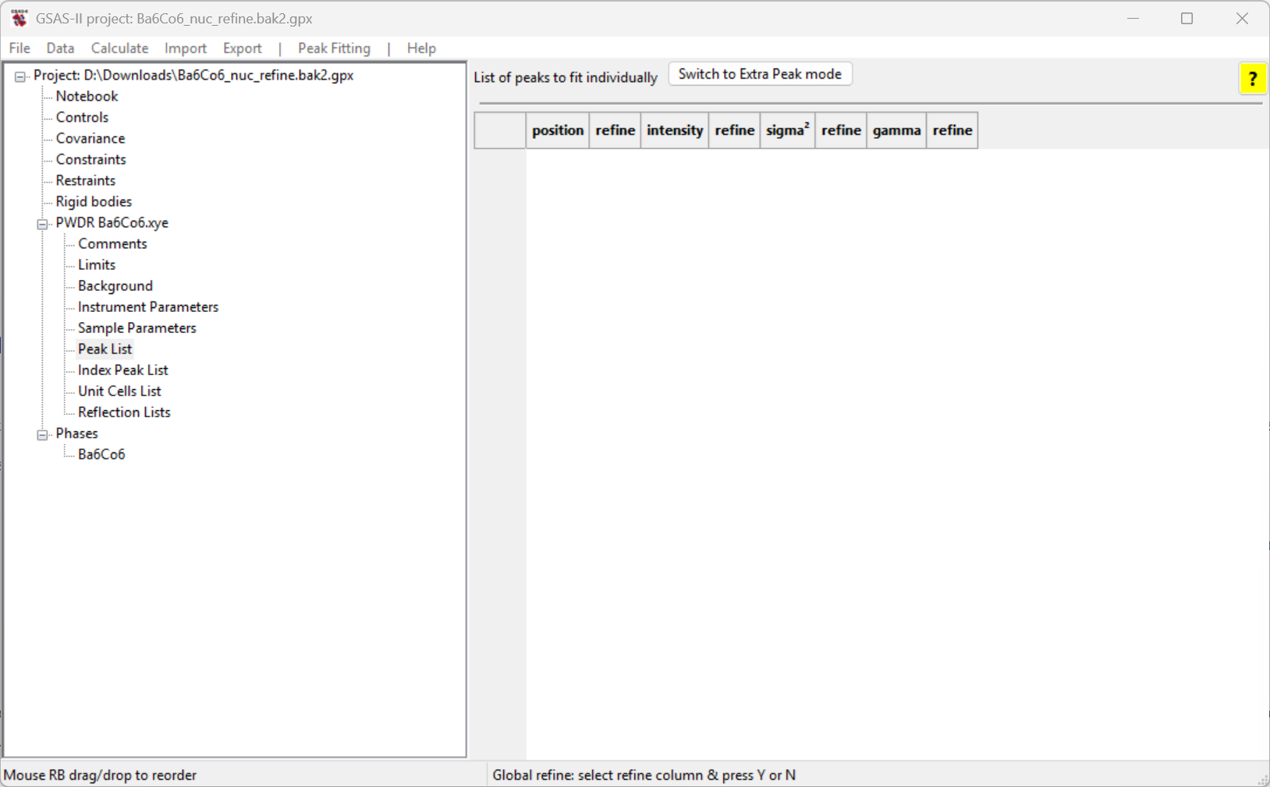Click the GSAS-II app icon in title bar
Image resolution: width=1270 pixels, height=787 pixels.
coord(20,18)
